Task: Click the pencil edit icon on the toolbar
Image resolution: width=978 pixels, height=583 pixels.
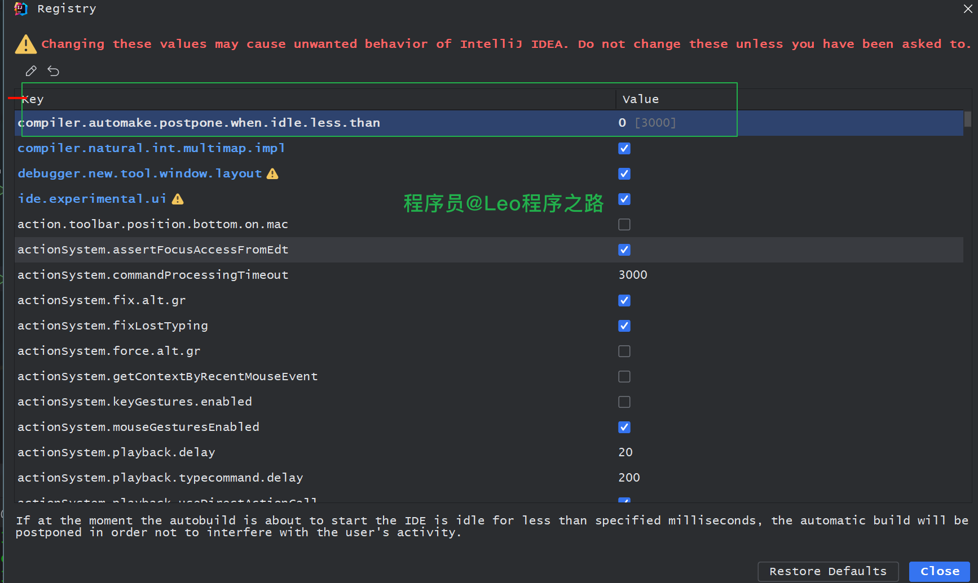Action: (x=31, y=70)
